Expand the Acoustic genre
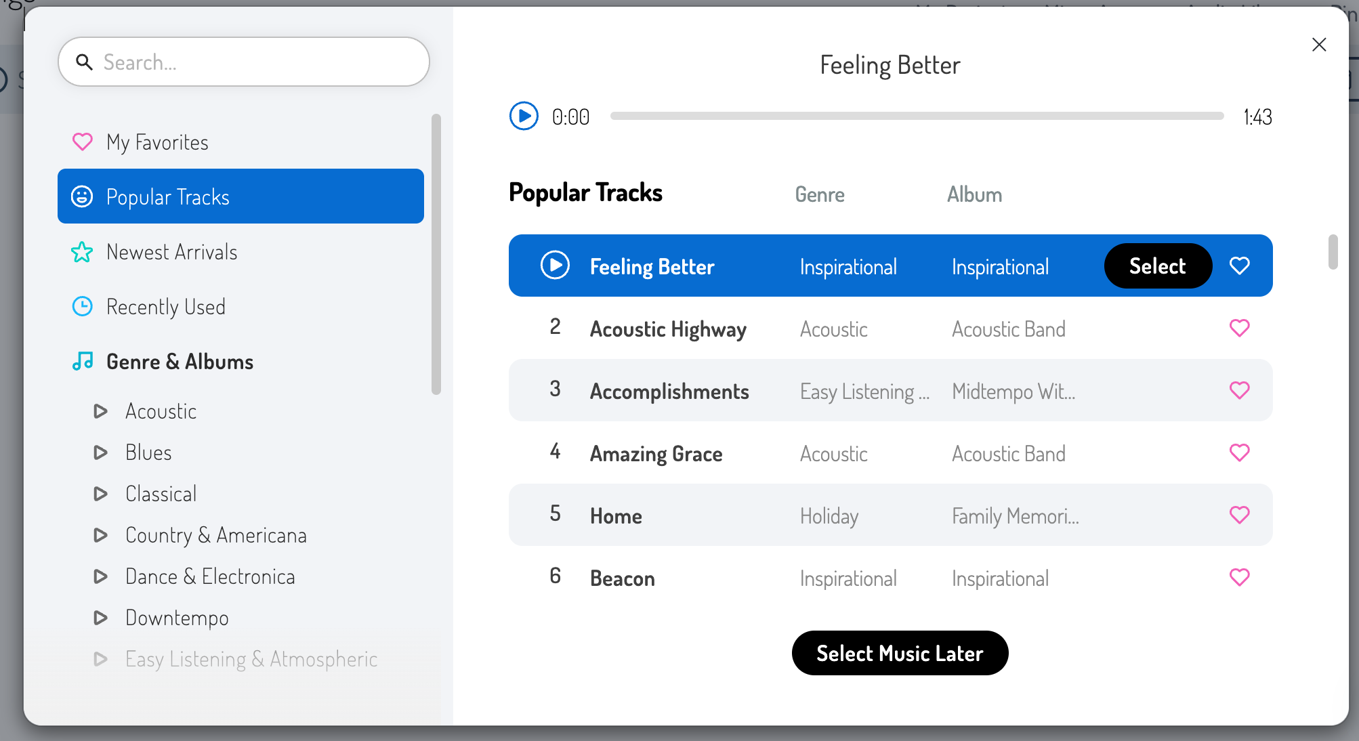 tap(100, 411)
